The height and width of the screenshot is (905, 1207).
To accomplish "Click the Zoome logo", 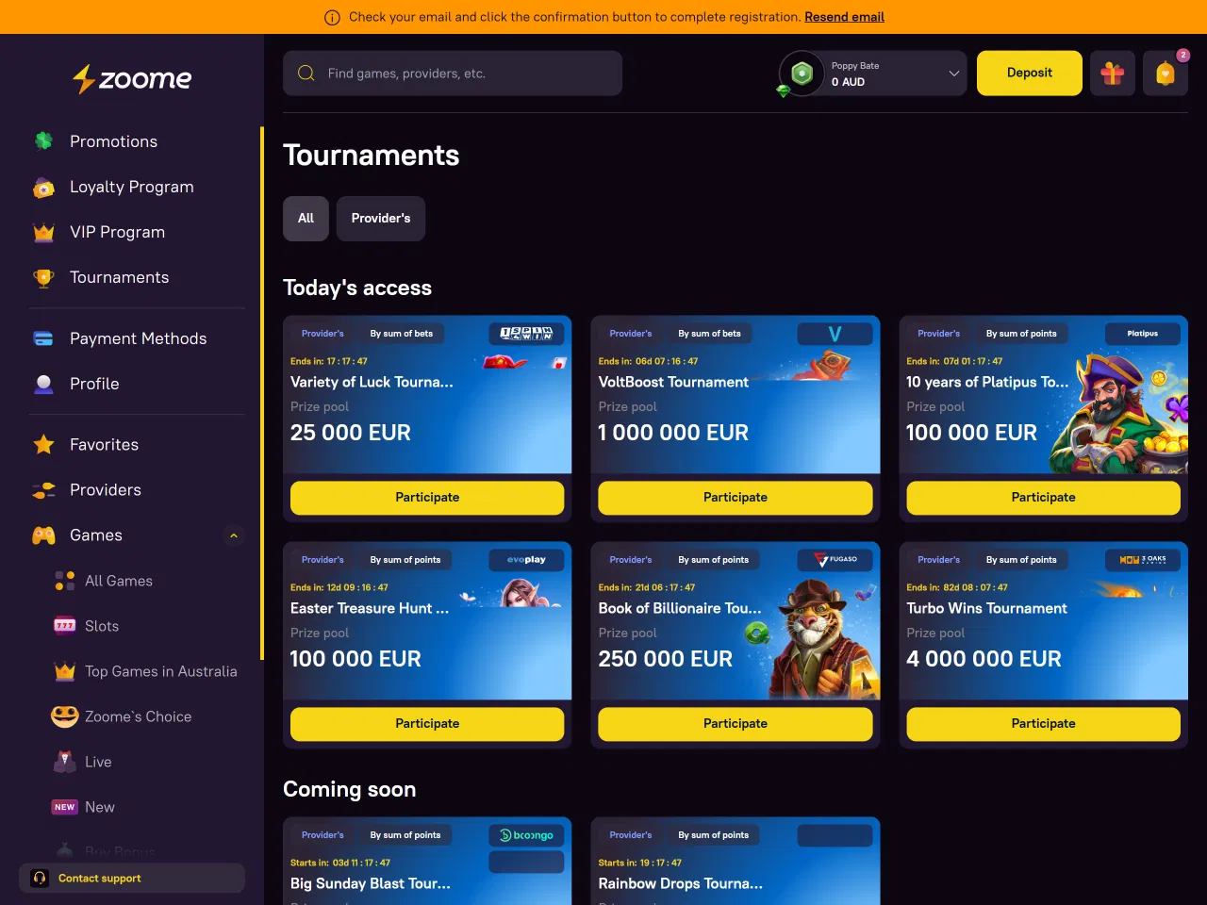I will 132,79.
